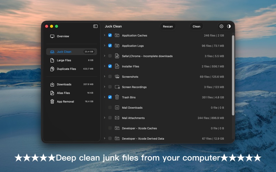
Task: Click the sidebar toggle icon
Action: point(96,26)
